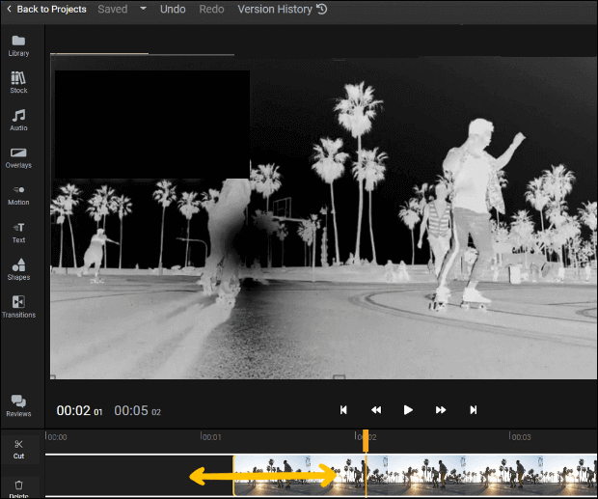Click Redo in the top bar

211,9
